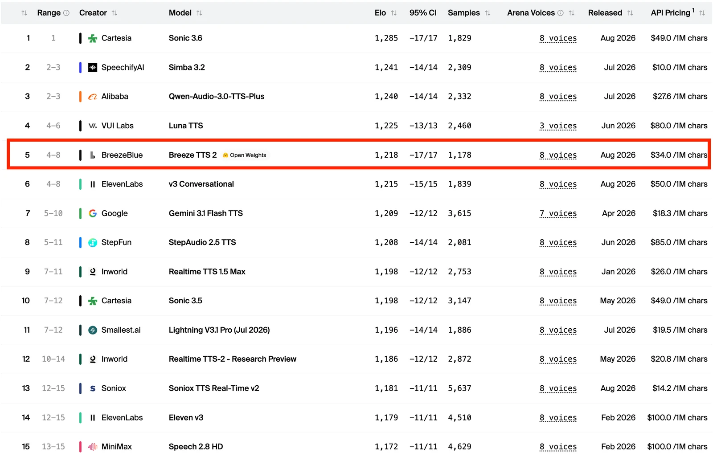Open the Range info tooltip icon

(66, 13)
